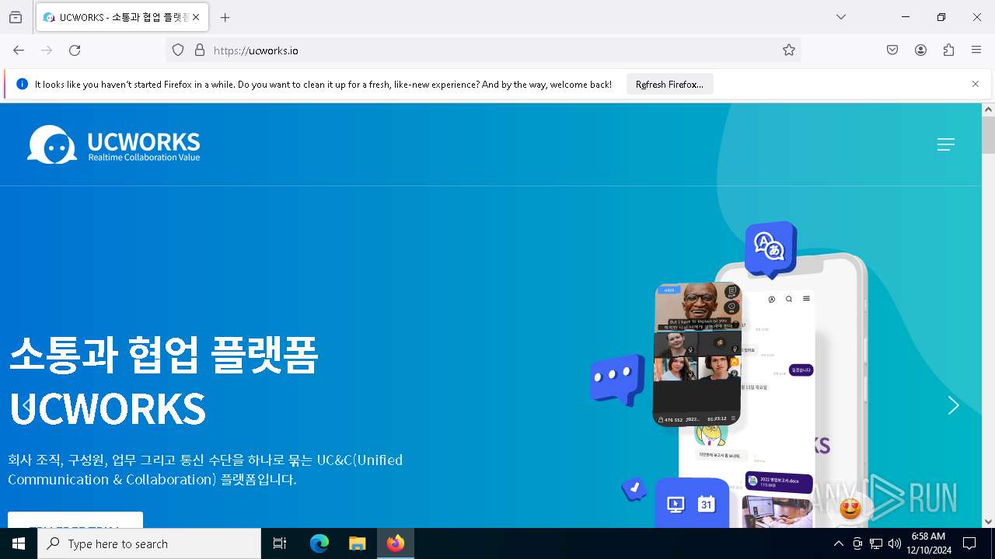Go back to previous page

pos(19,50)
